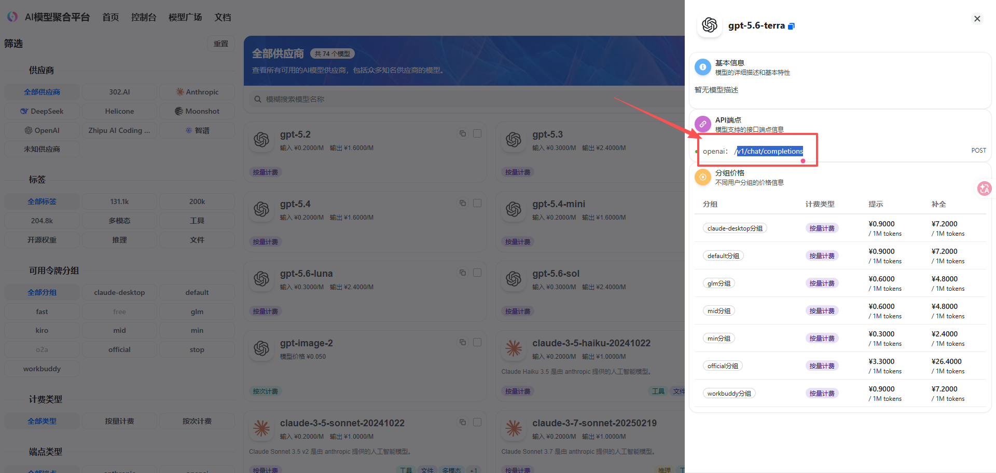996x473 pixels.
Task: Filter by the OpenAI provider
Action: point(42,130)
